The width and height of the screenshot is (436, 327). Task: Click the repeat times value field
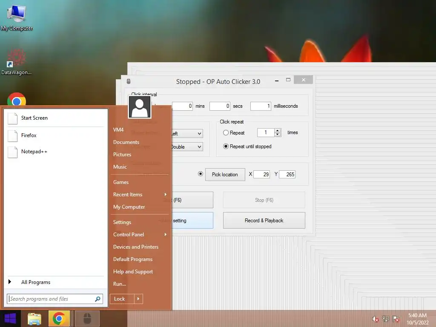266,133
